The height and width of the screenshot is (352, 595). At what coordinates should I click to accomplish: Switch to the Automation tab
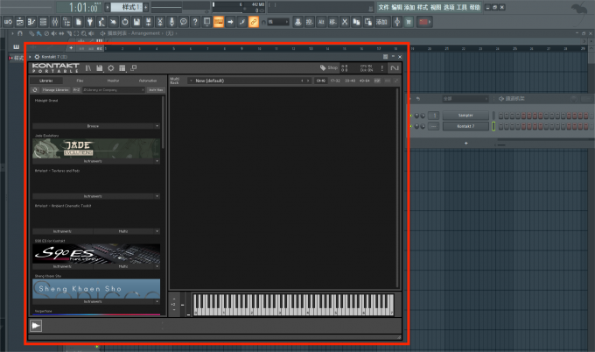[148, 81]
